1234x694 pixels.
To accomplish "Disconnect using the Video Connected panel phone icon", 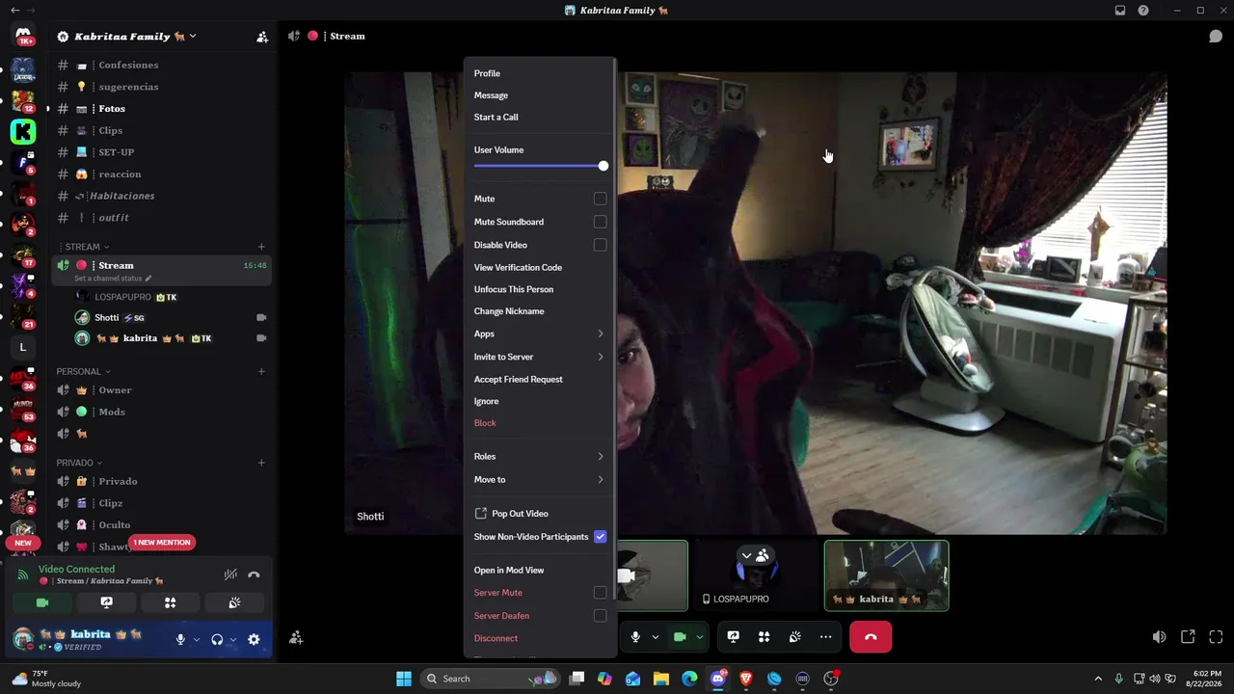I will click(x=254, y=574).
